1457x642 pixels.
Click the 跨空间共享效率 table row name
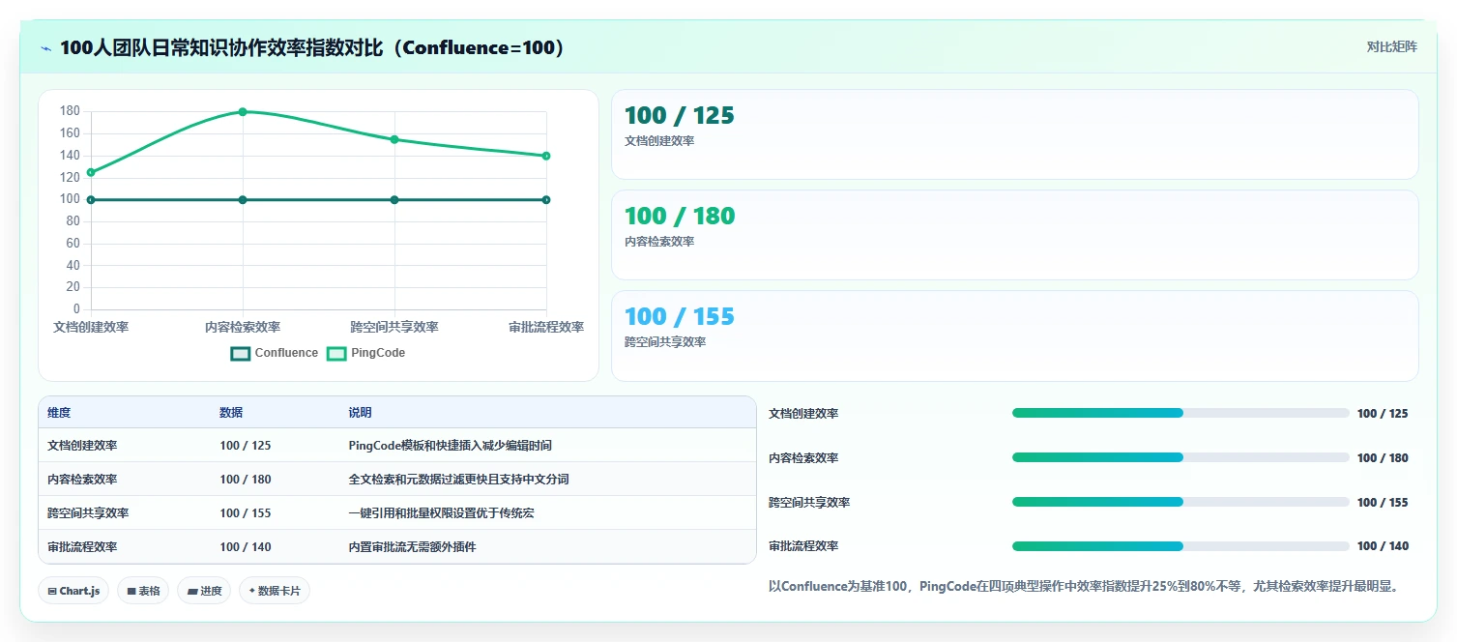[x=88, y=513]
